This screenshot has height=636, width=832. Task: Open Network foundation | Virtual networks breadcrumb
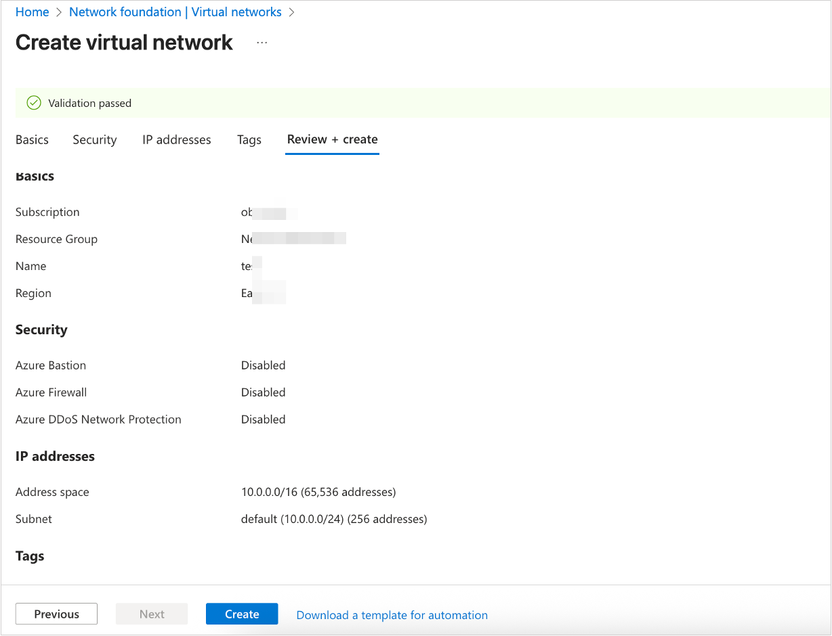[x=175, y=12]
